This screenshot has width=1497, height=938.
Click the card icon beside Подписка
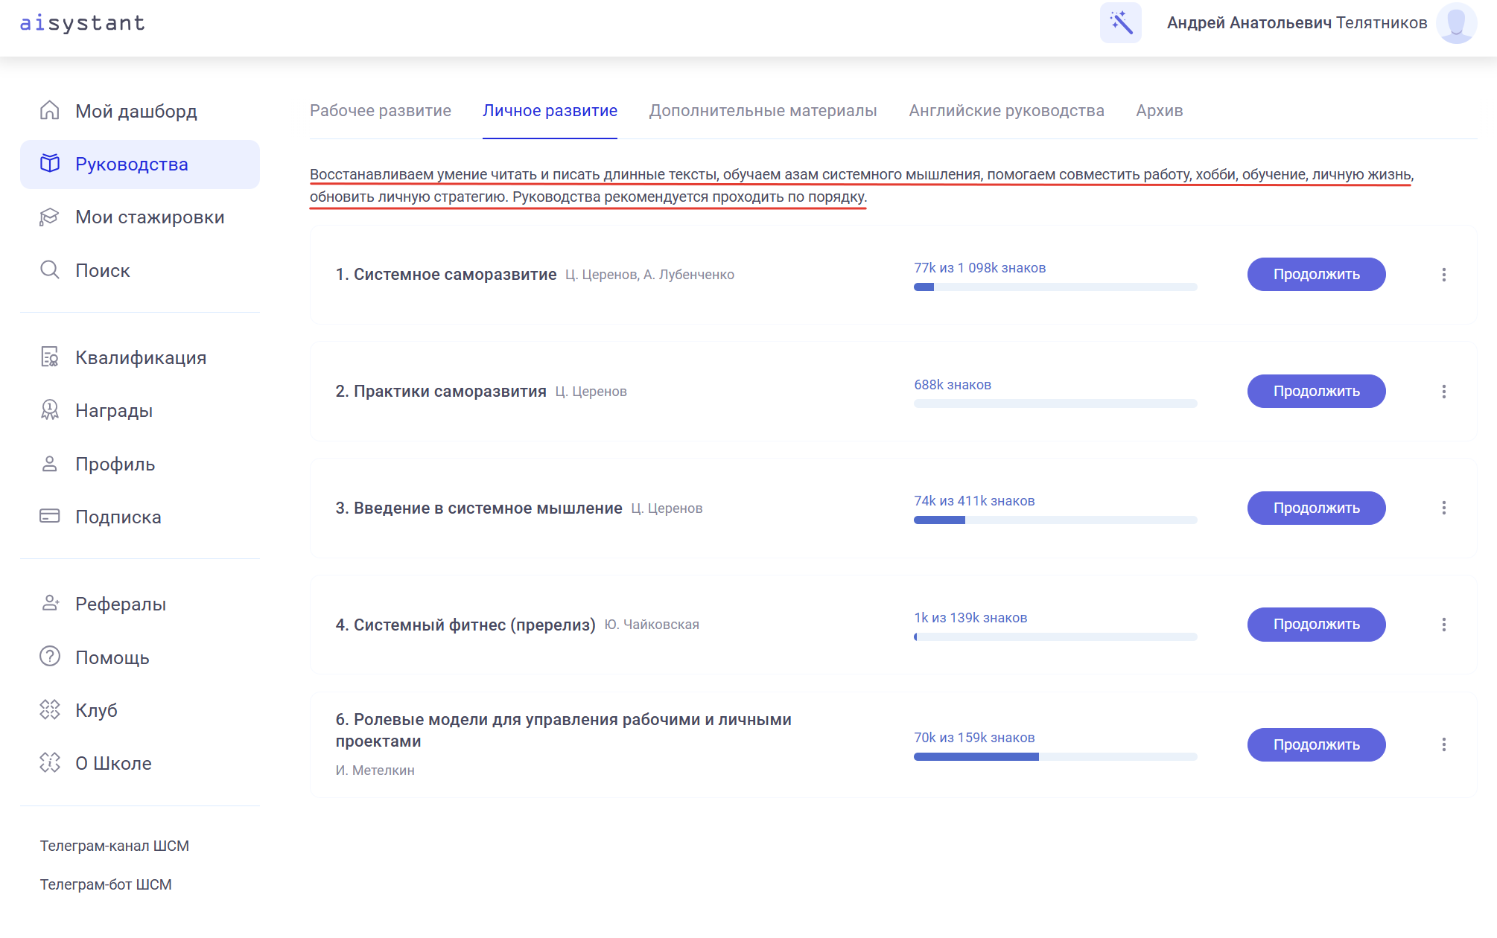(x=50, y=517)
